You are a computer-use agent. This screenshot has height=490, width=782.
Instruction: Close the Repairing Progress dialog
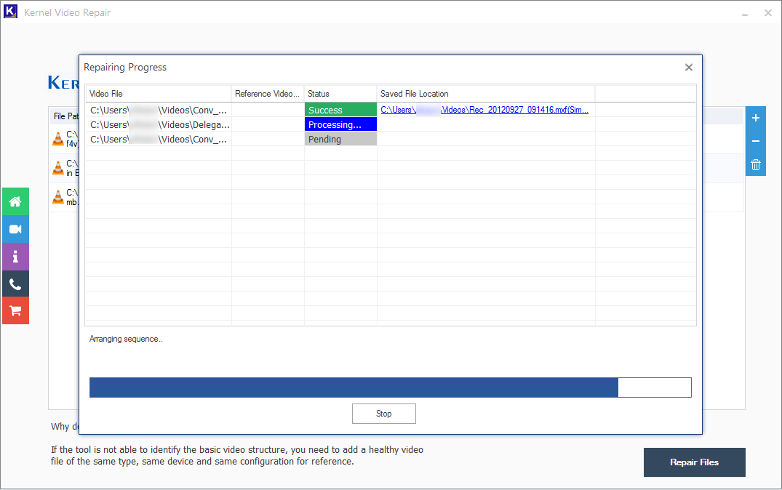[689, 68]
